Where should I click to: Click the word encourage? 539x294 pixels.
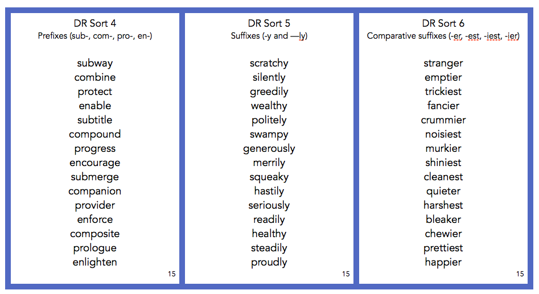95,163
